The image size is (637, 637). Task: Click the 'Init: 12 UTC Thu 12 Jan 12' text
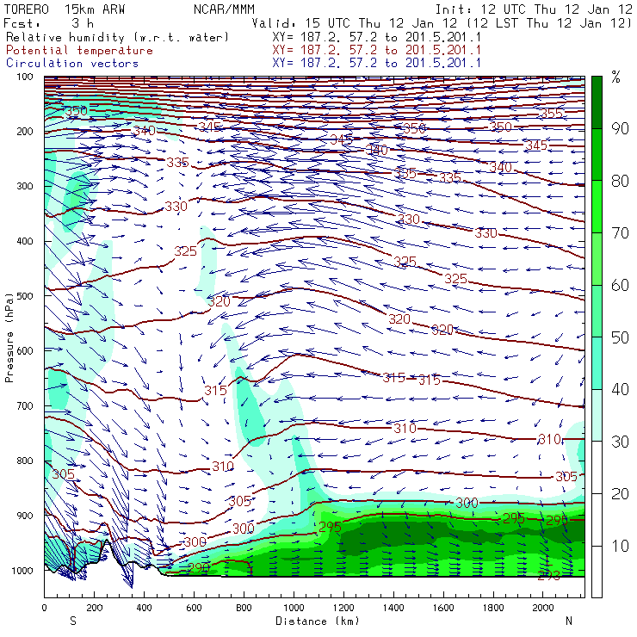(x=534, y=9)
